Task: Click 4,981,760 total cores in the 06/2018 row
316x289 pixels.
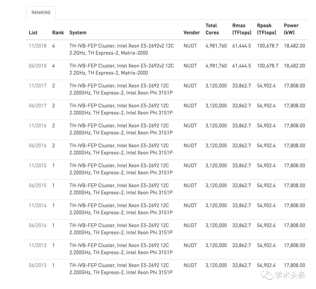Action: click(216, 66)
